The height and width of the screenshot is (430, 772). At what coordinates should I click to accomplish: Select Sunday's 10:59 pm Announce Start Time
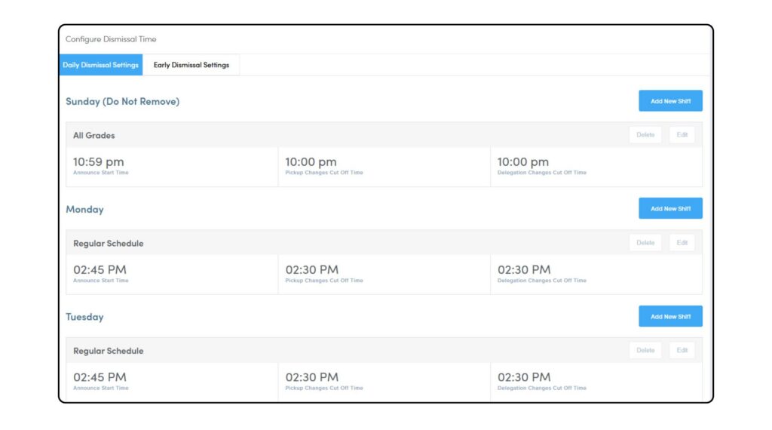pyautogui.click(x=99, y=162)
